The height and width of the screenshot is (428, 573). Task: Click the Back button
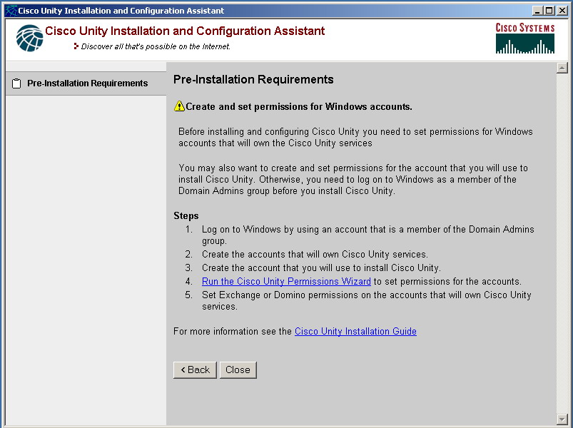(x=195, y=370)
